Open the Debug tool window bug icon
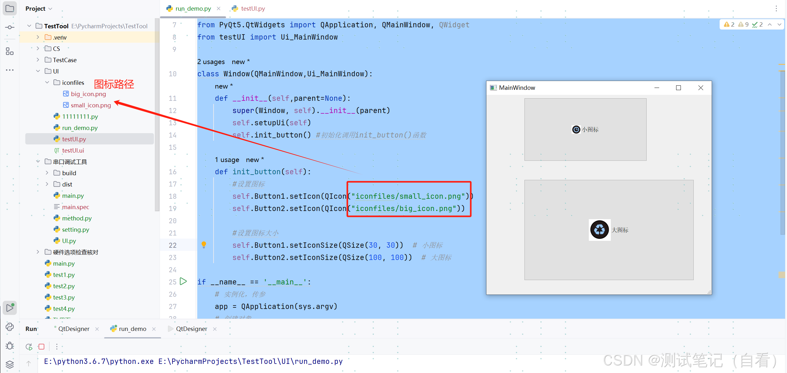Viewport: 787px width, 373px height. tap(10, 346)
